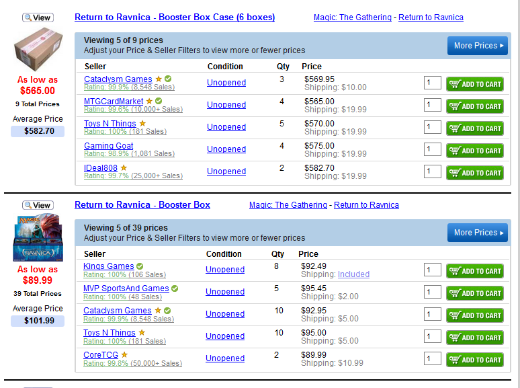
Task: Click More Prices for the 39-price Booster Box
Action: click(478, 233)
